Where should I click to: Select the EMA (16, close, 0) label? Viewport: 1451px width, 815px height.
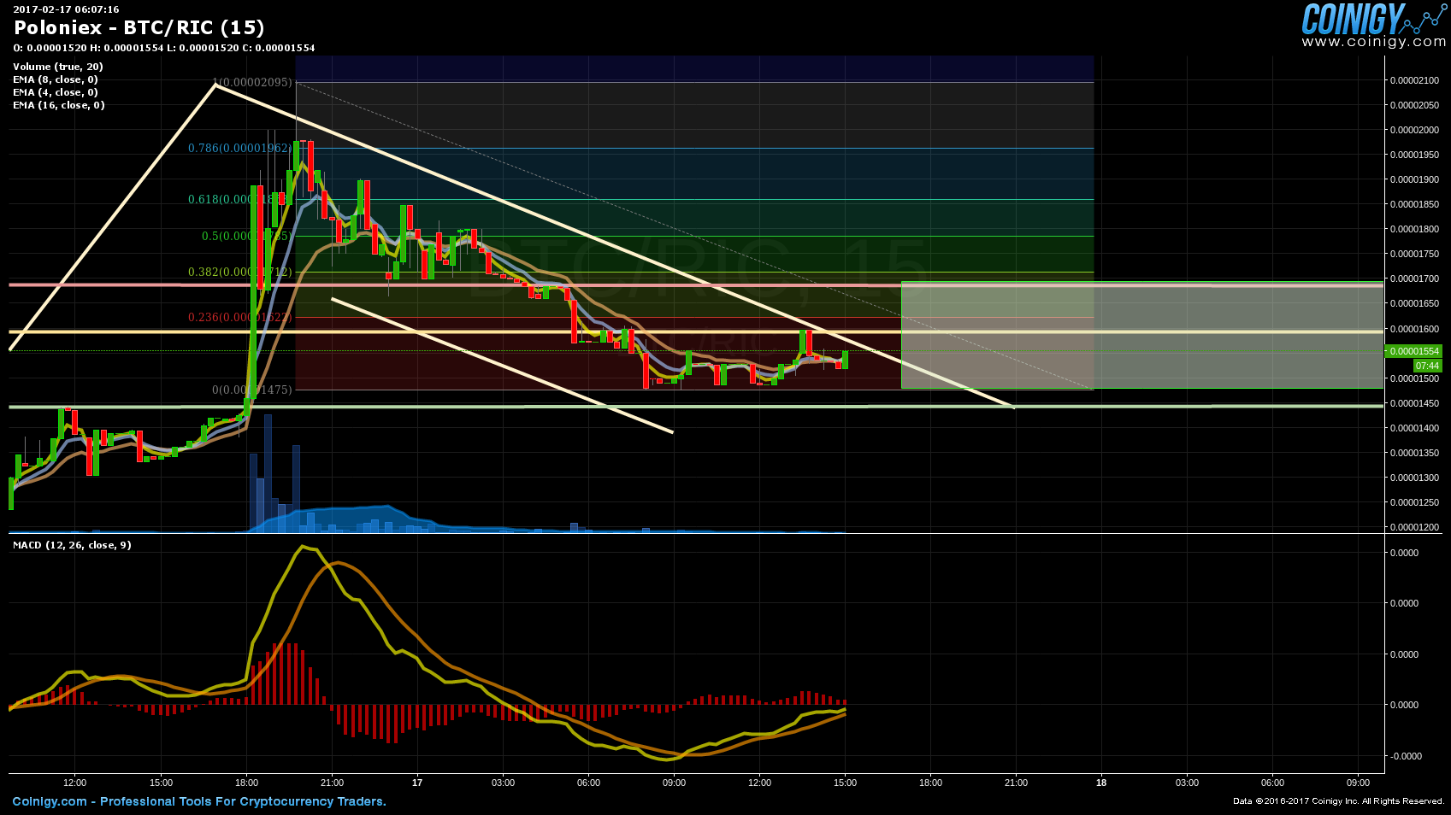(x=59, y=105)
